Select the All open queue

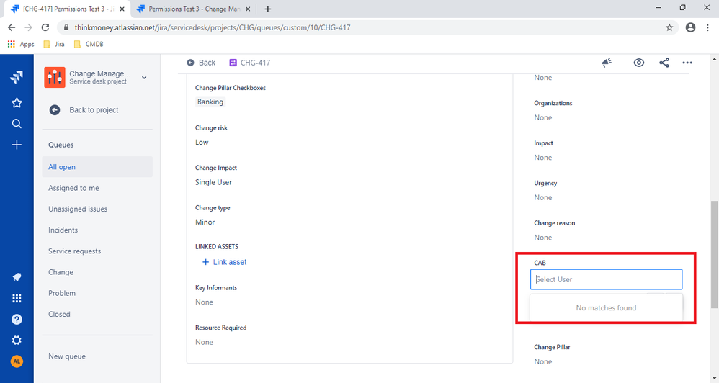coord(97,167)
